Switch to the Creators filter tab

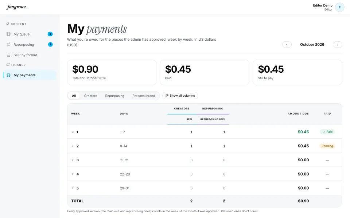pyautogui.click(x=90, y=96)
